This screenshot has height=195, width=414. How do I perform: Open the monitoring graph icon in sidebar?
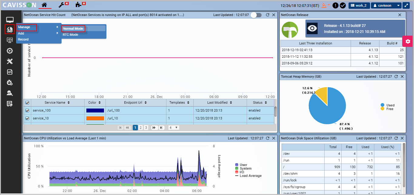[10, 40]
